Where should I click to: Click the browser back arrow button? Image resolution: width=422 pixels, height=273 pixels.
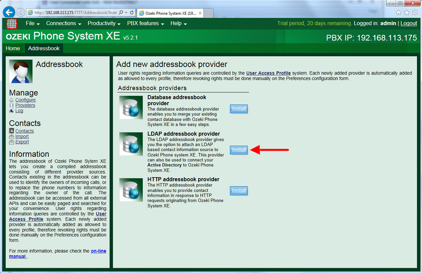(9, 12)
